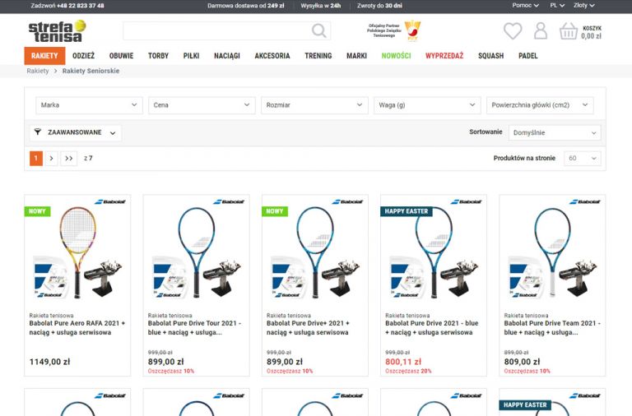Open Babolat Pure Aero RAFA 2021 product link
Screen dimensions: 632x416
tap(77, 328)
